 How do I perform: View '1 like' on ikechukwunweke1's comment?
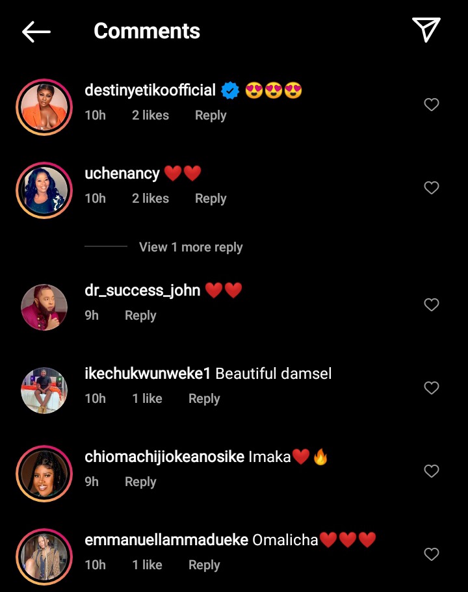coord(147,399)
